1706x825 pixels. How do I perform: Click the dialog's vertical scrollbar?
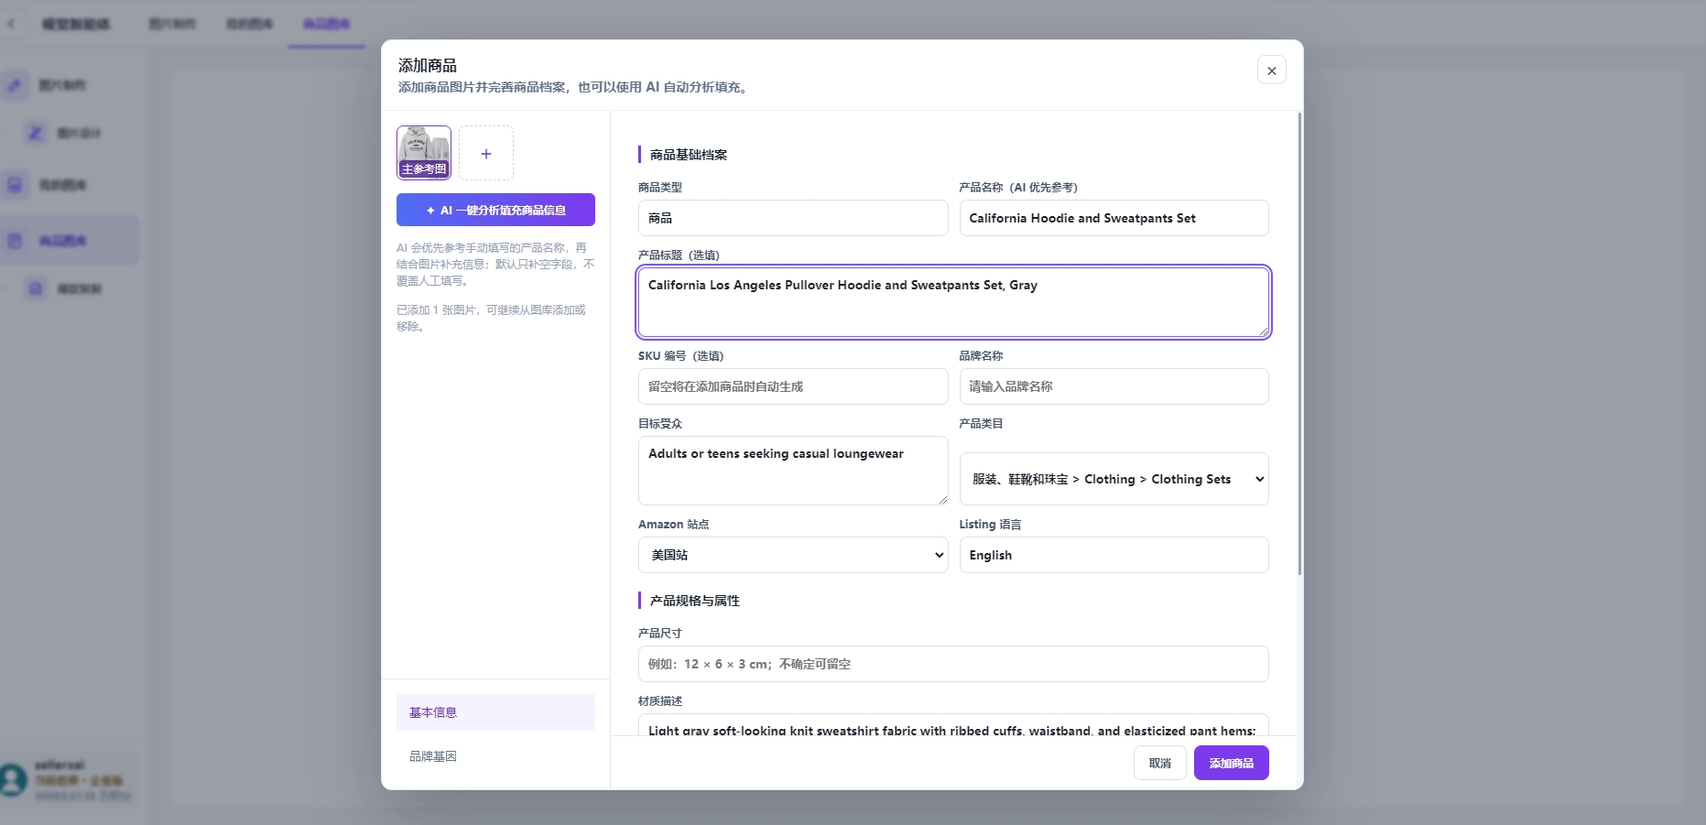pyautogui.click(x=1299, y=343)
